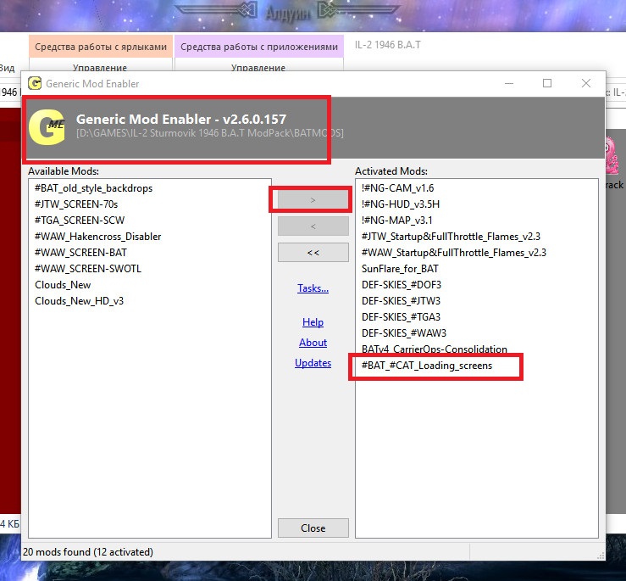Screen dimensions: 626x581
Task: Select !#NG-CAM_v1.6 in Activated Mods
Action: 397,188
